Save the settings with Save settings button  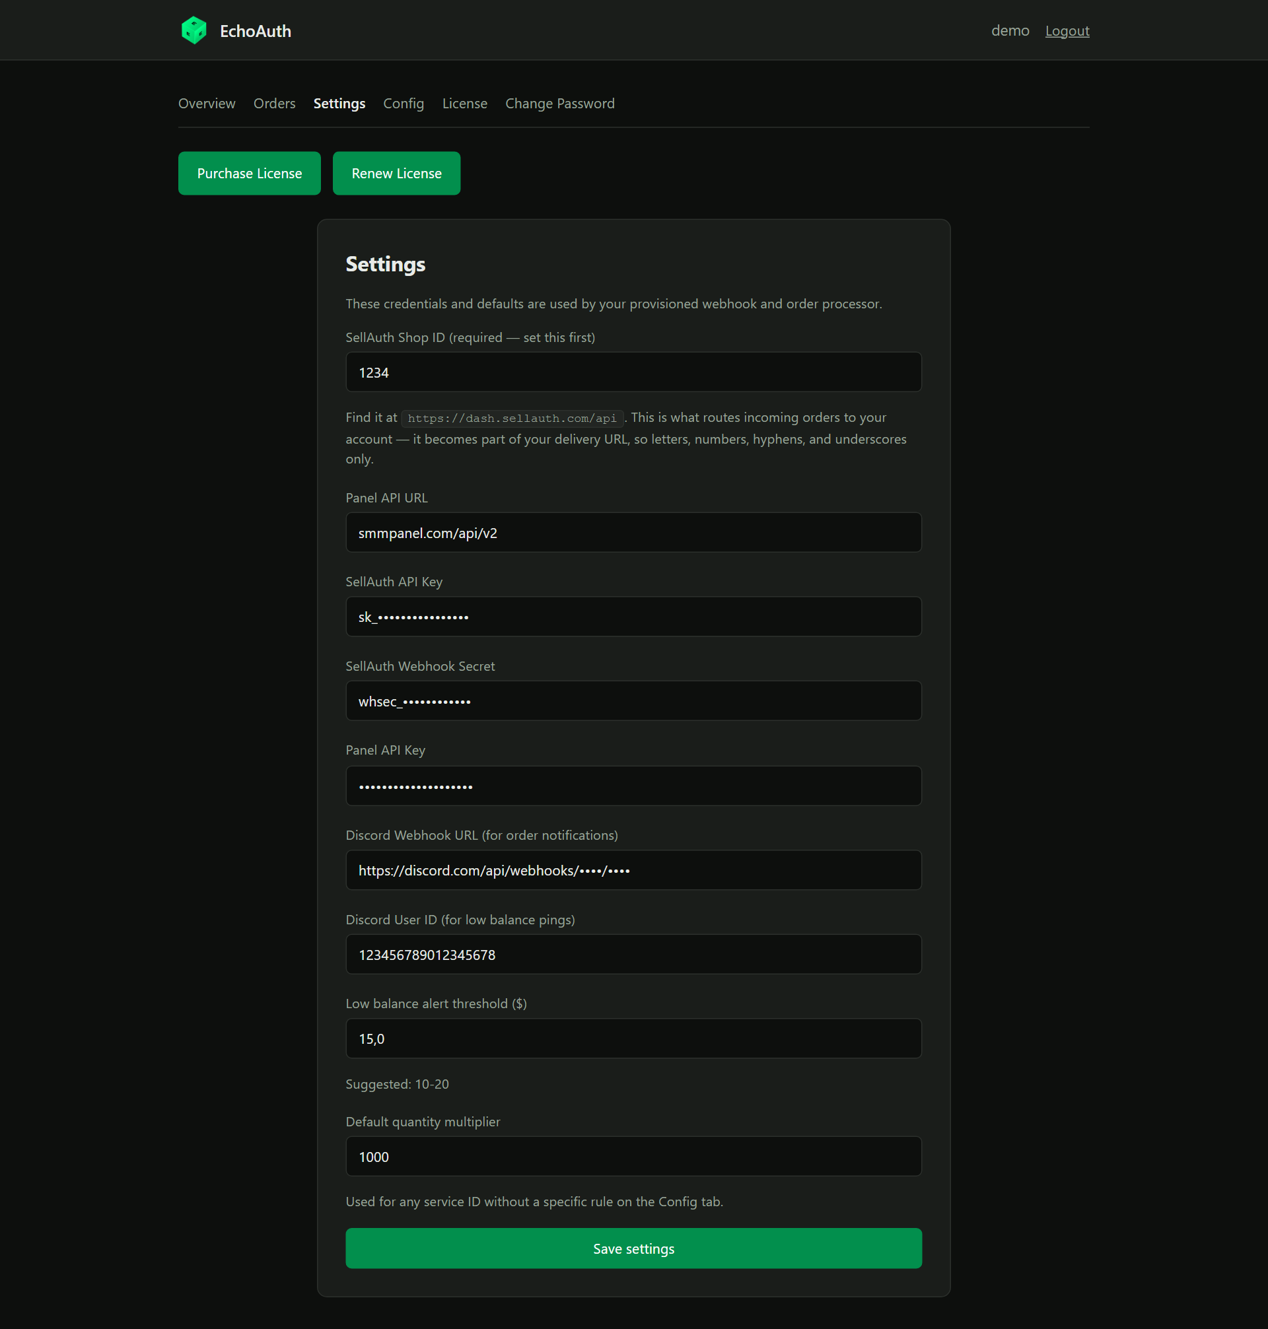633,1248
